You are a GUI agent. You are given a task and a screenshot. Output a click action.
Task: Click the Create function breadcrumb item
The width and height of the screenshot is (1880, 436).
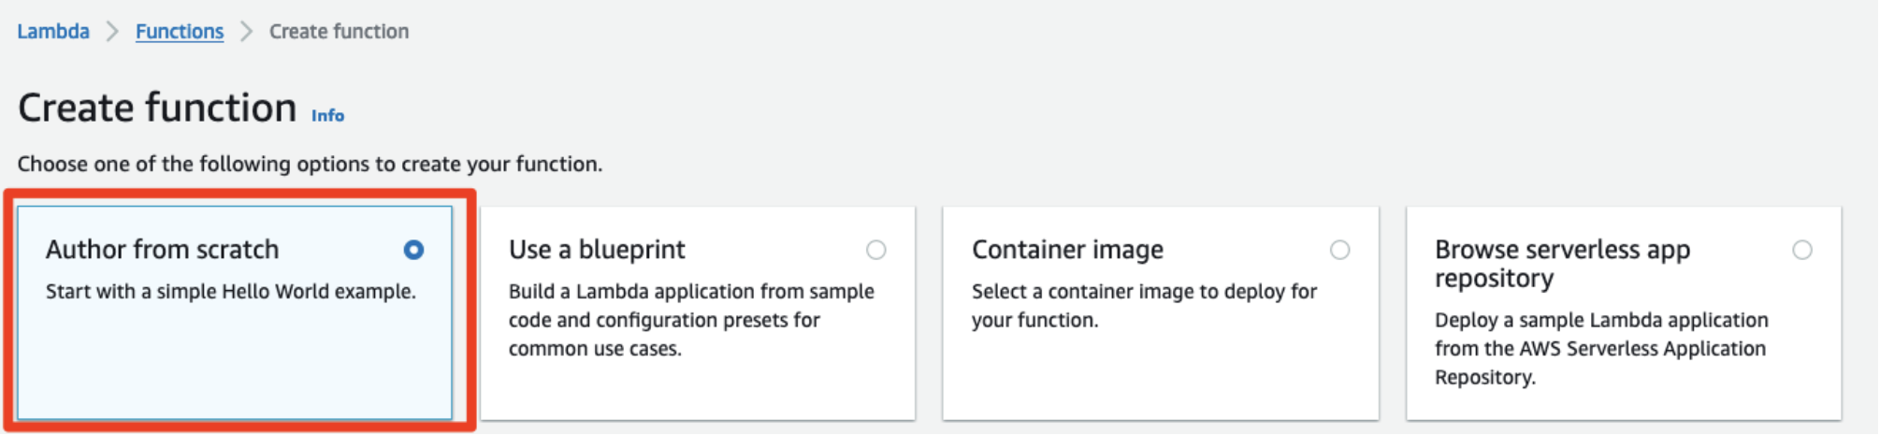click(339, 32)
